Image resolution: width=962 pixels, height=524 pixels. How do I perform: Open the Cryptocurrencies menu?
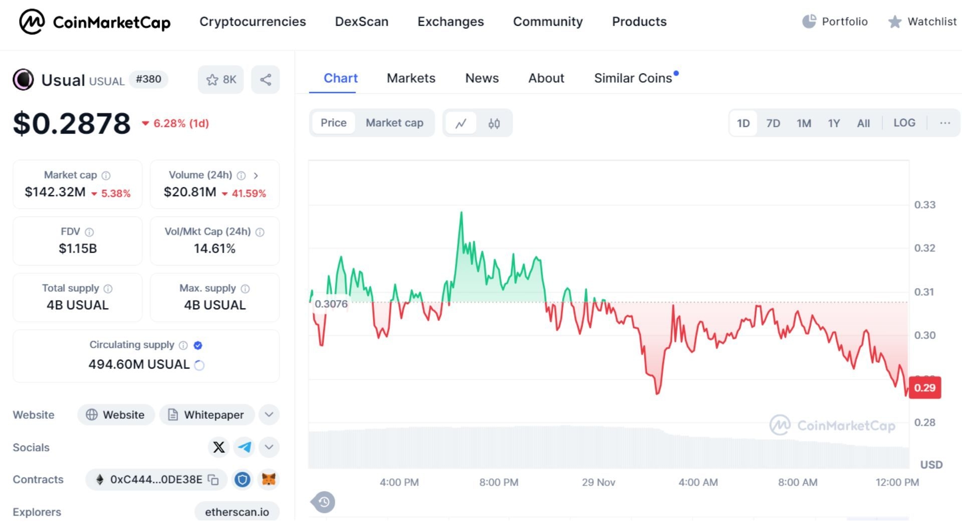pos(253,22)
